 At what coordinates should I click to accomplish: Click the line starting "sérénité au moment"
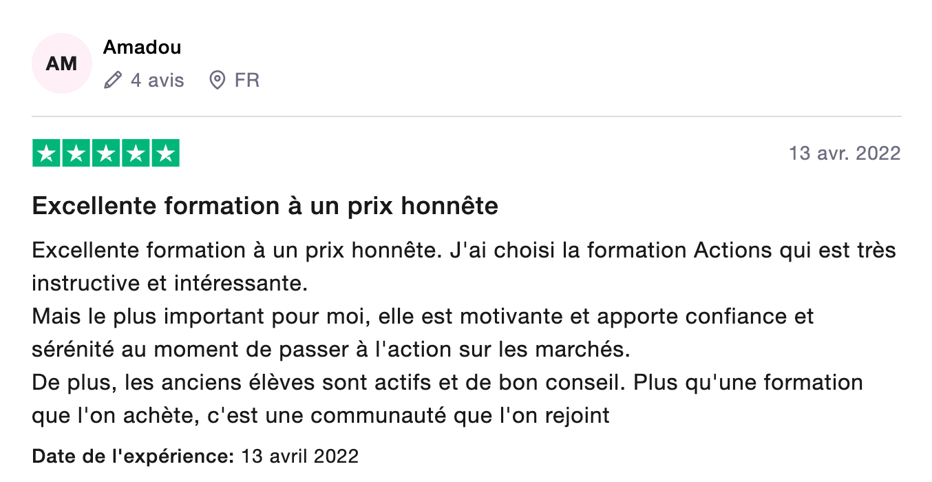[330, 349]
